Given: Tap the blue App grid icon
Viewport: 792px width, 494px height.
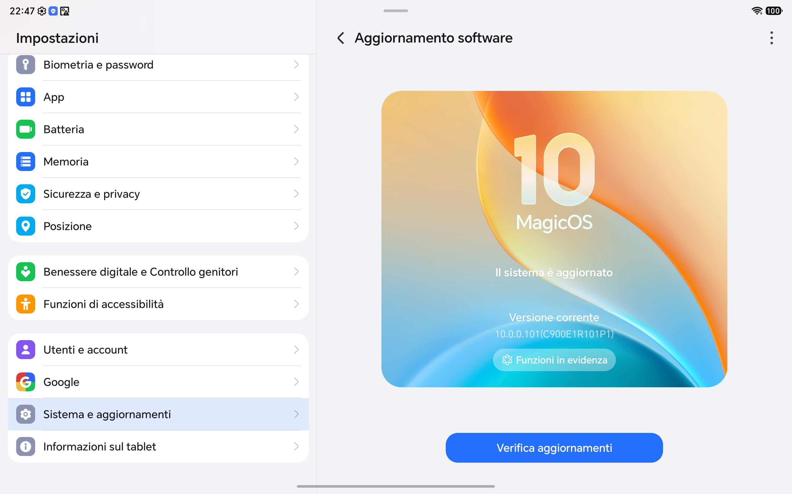Looking at the screenshot, I should point(25,97).
